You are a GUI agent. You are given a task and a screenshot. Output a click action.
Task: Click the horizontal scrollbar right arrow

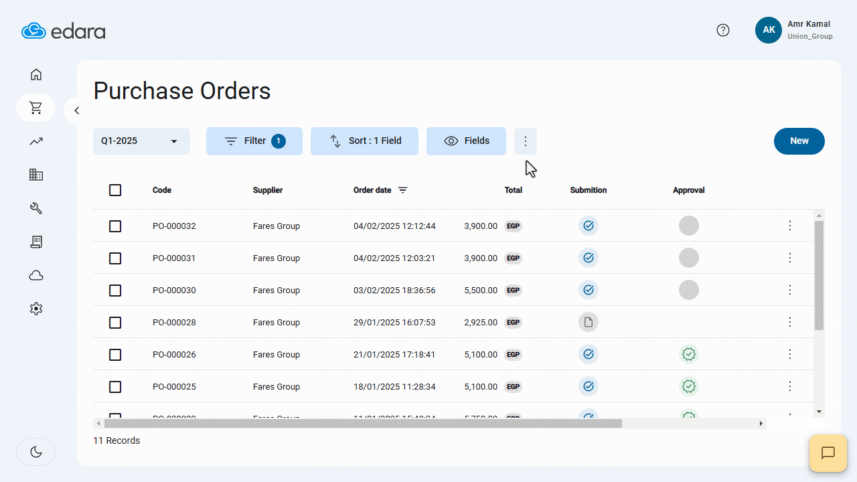point(761,423)
